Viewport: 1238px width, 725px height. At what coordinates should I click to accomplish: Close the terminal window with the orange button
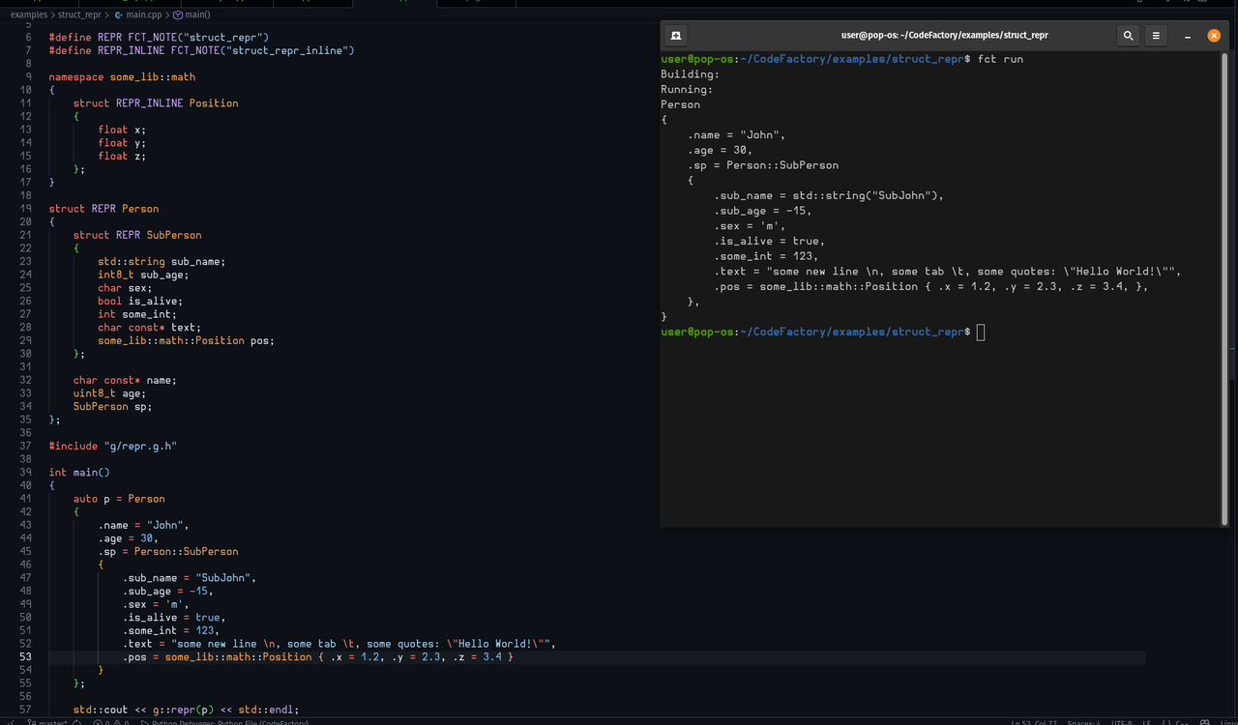pos(1214,36)
